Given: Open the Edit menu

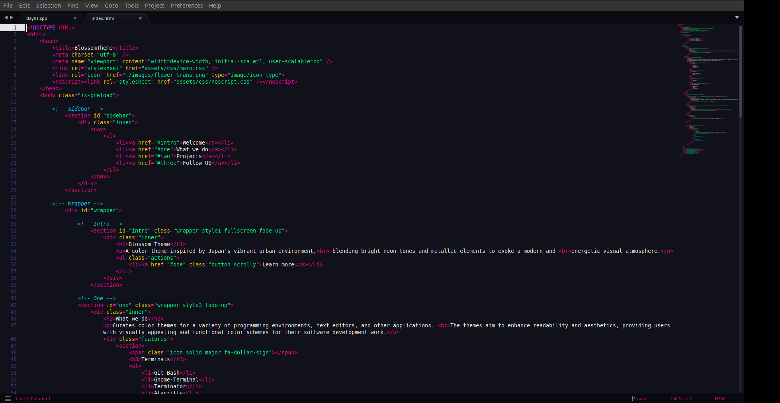Looking at the screenshot, I should (x=24, y=6).
